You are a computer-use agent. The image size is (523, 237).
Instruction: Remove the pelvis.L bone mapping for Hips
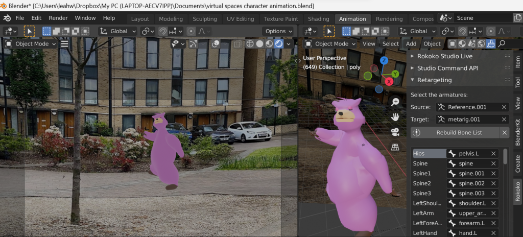click(x=494, y=154)
